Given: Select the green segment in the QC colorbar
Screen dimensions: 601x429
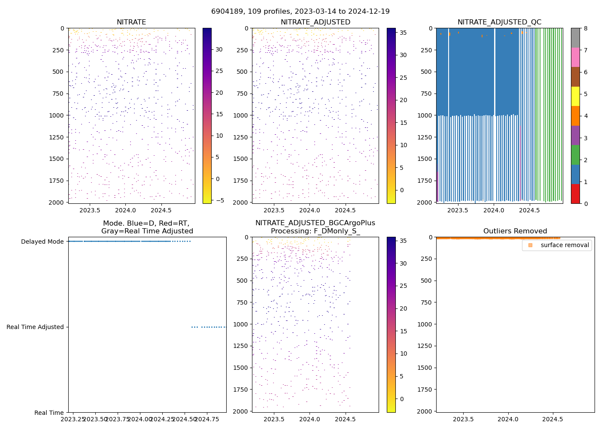Looking at the screenshot, I should (575, 155).
